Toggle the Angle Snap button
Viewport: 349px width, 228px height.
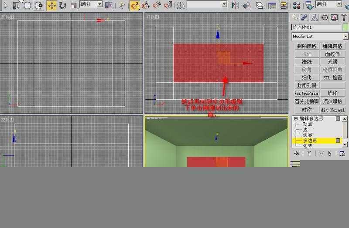[146, 5]
